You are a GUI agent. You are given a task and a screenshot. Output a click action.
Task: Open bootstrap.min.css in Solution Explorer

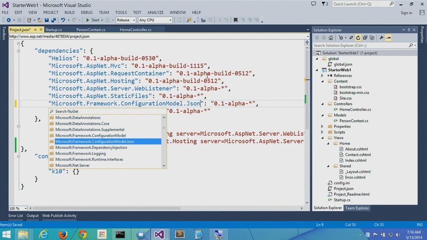click(354, 92)
